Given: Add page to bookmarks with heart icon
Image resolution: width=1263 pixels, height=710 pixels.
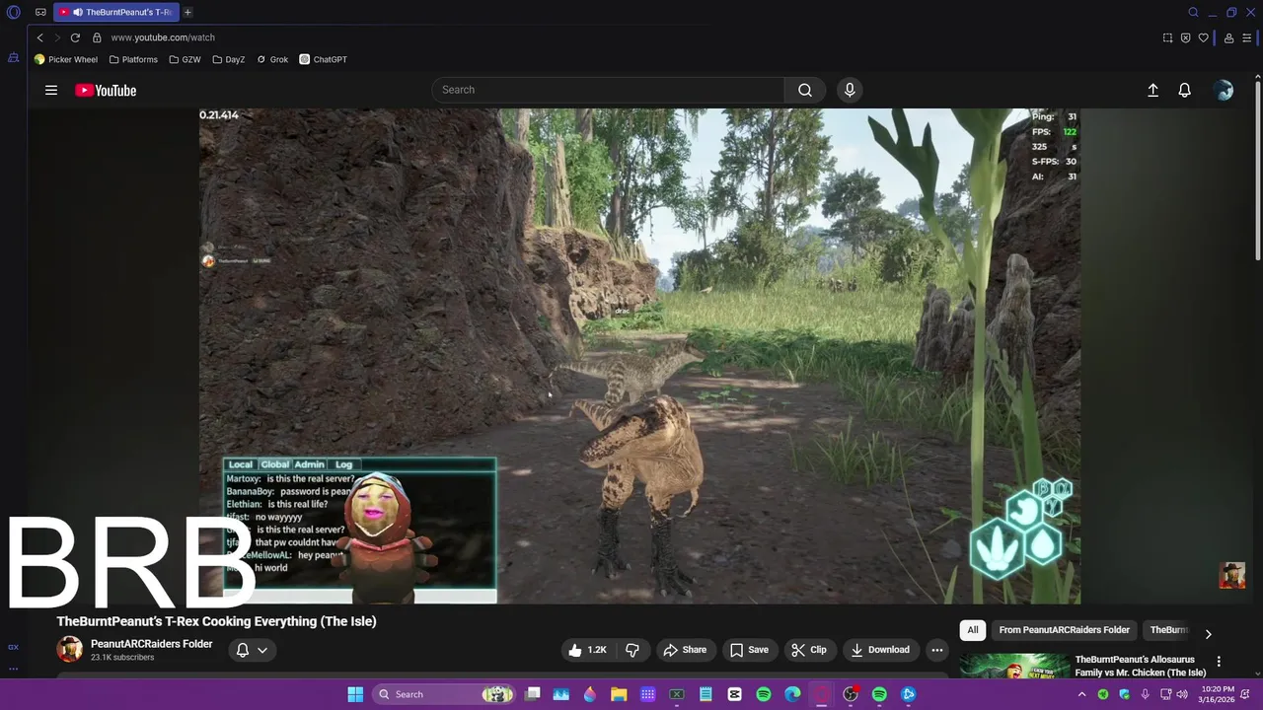Looking at the screenshot, I should tap(1203, 37).
